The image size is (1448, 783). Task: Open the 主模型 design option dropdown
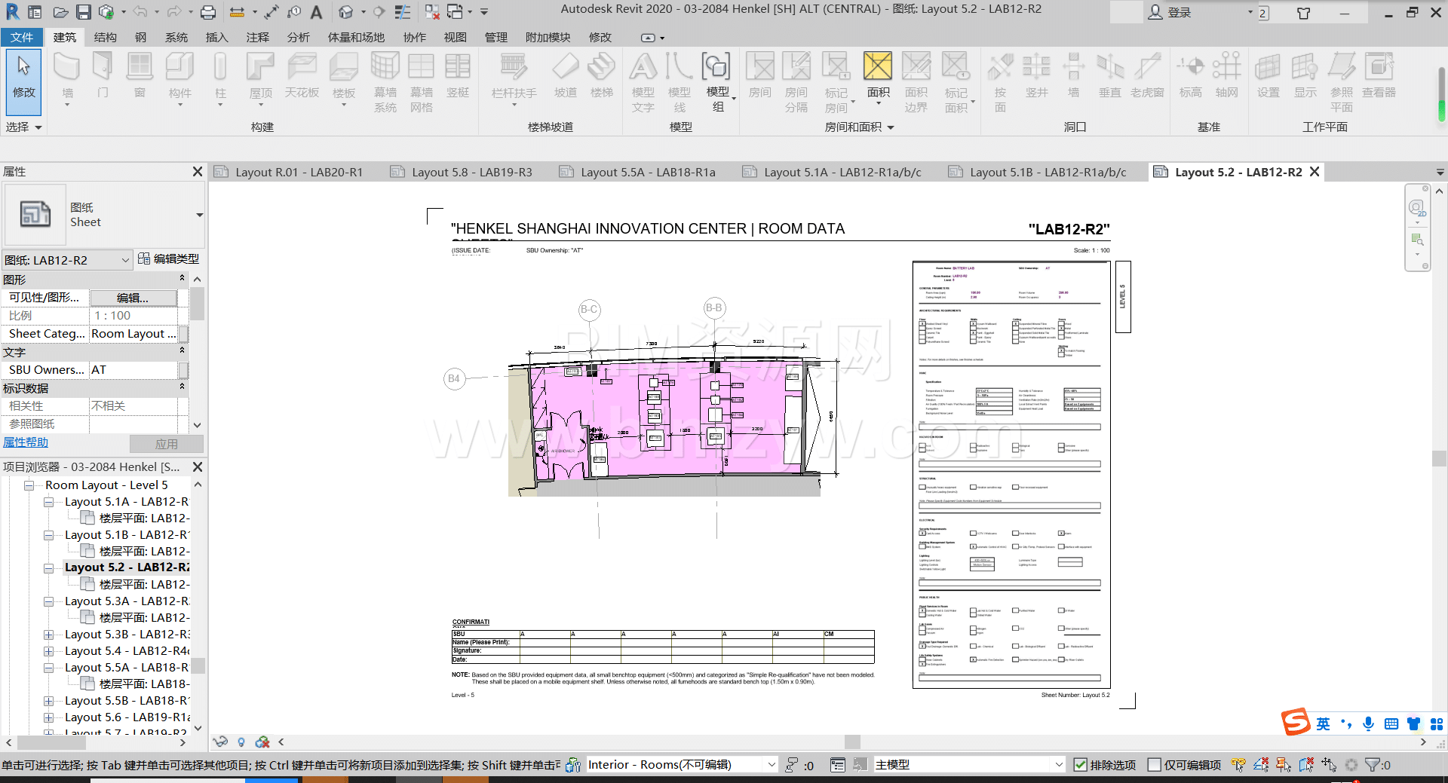click(x=1058, y=765)
